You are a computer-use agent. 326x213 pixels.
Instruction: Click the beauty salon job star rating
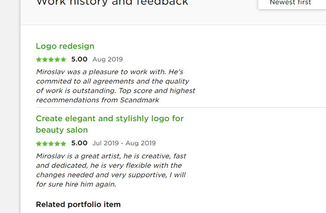[51, 143]
